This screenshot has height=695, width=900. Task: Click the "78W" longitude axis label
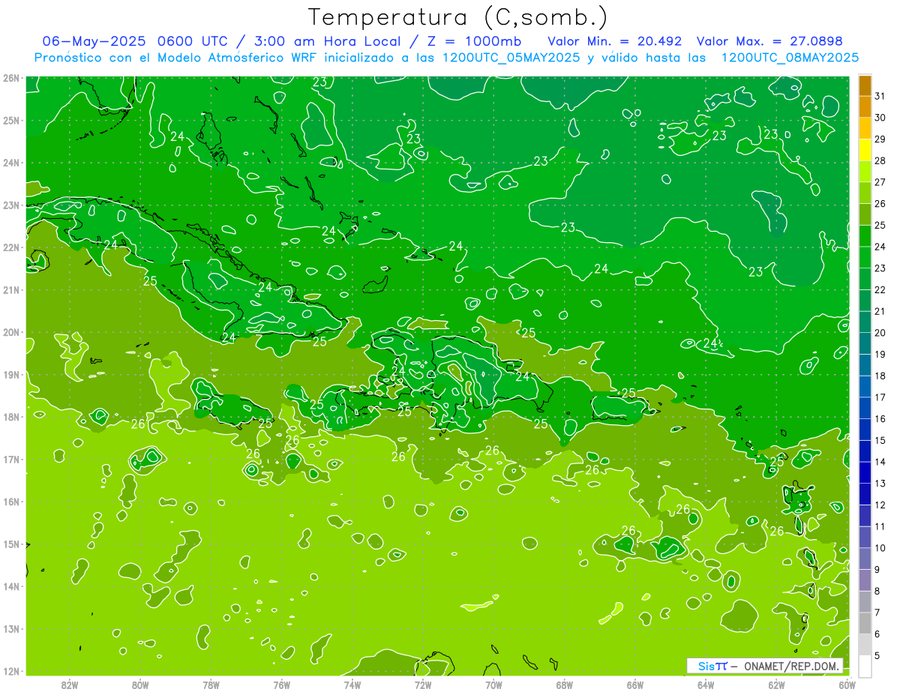tap(211, 685)
